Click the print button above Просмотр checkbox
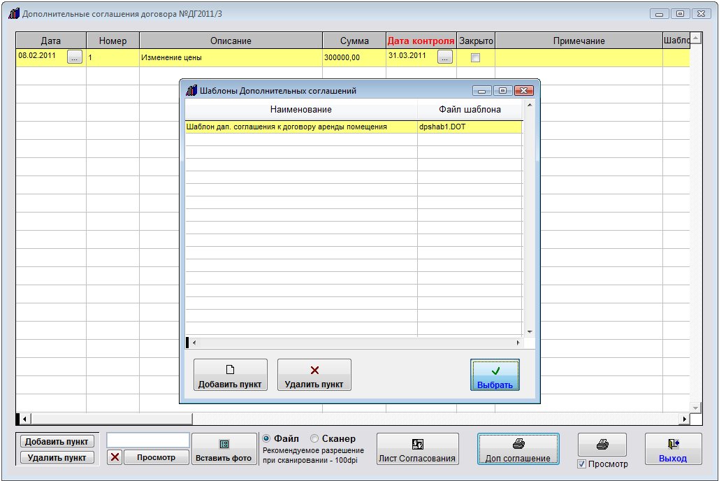The height and width of the screenshot is (481, 719). tap(602, 444)
